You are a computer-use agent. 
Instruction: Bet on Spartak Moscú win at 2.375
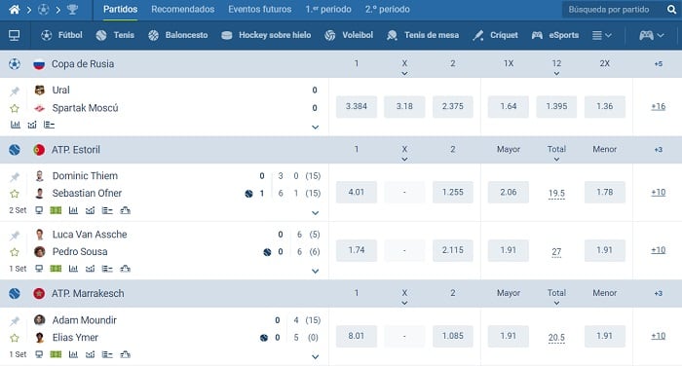(453, 106)
